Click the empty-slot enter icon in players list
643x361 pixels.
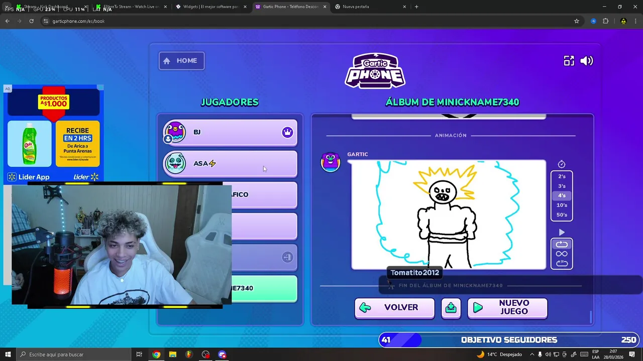pos(287,257)
